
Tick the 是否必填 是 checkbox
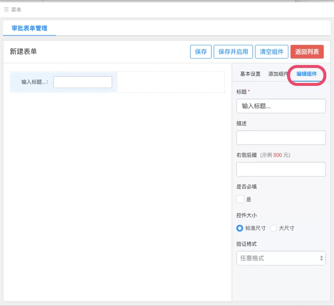pyautogui.click(x=240, y=199)
